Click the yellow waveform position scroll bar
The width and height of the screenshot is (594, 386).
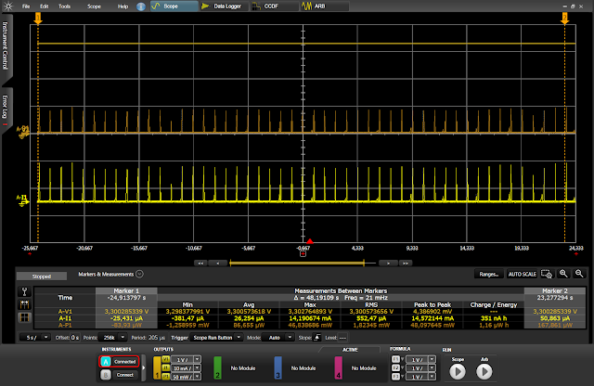(x=297, y=263)
